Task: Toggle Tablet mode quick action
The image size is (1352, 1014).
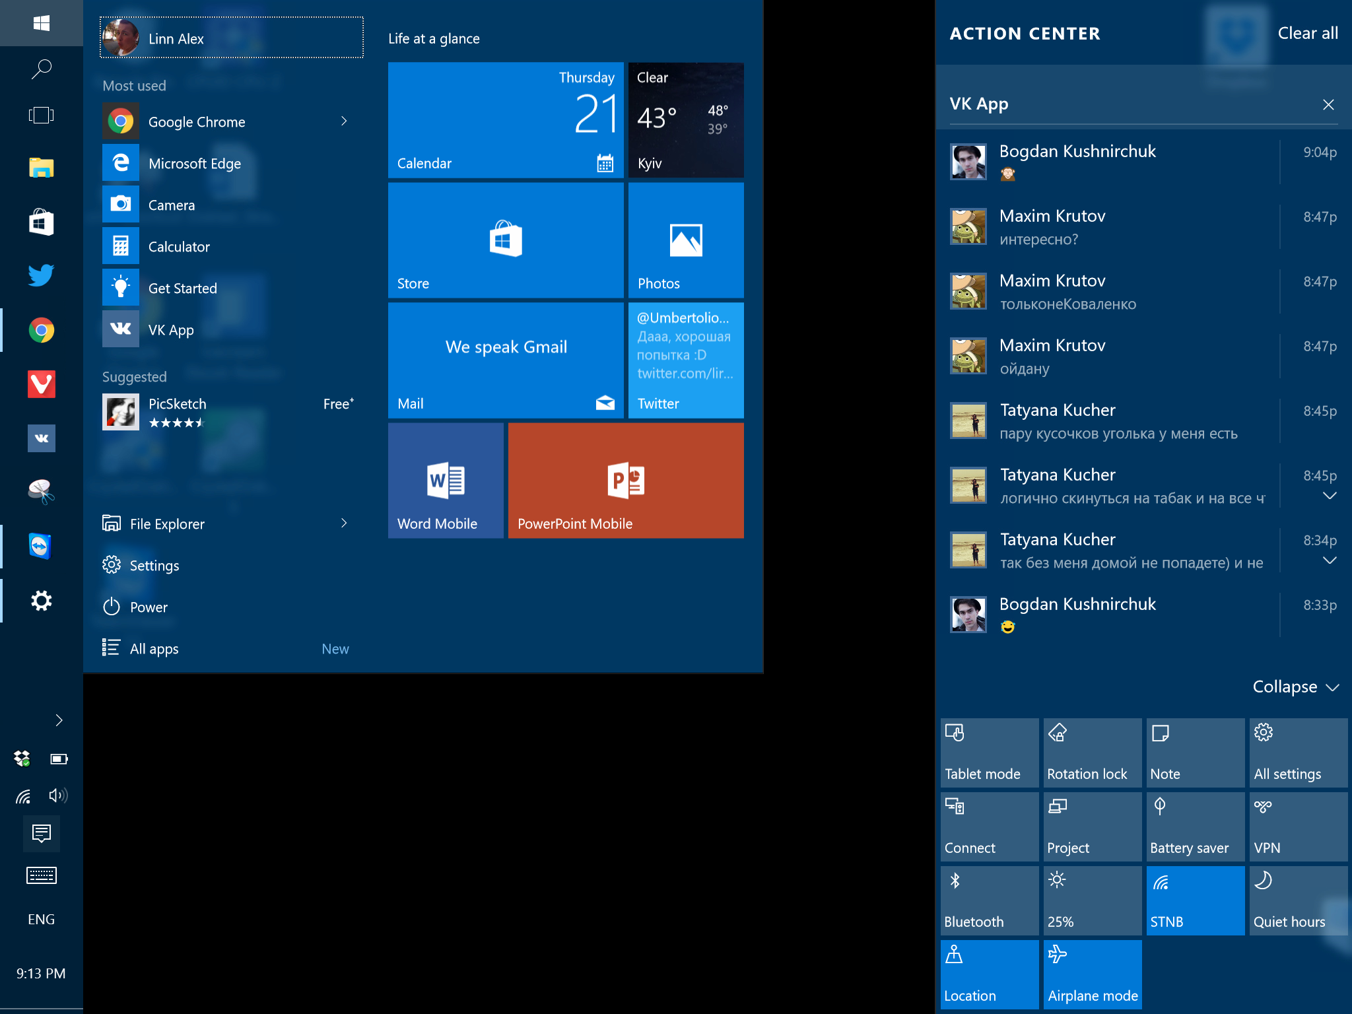Action: click(x=989, y=753)
